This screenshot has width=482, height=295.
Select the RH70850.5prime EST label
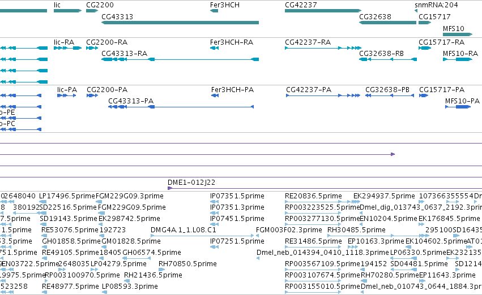(x=187, y=264)
